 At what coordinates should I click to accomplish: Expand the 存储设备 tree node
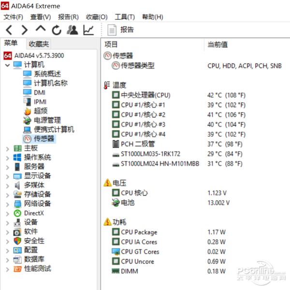coord(7,195)
